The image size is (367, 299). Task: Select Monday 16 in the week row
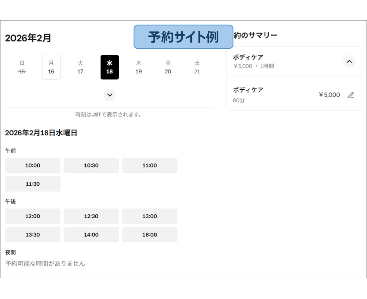pyautogui.click(x=51, y=67)
